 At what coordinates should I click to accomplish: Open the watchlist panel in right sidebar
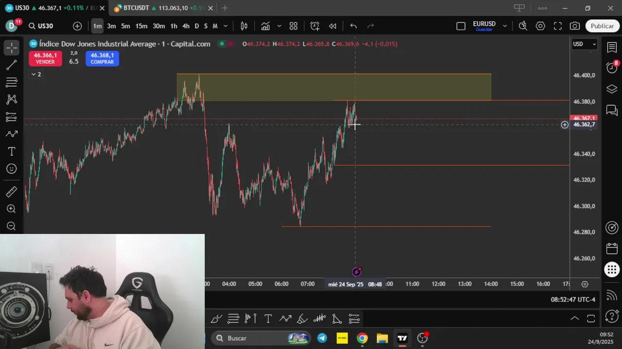[612, 48]
